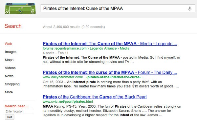The height and width of the screenshot is (121, 197).
Task: Open The Daily Barometer forum result
Action: (110, 72)
